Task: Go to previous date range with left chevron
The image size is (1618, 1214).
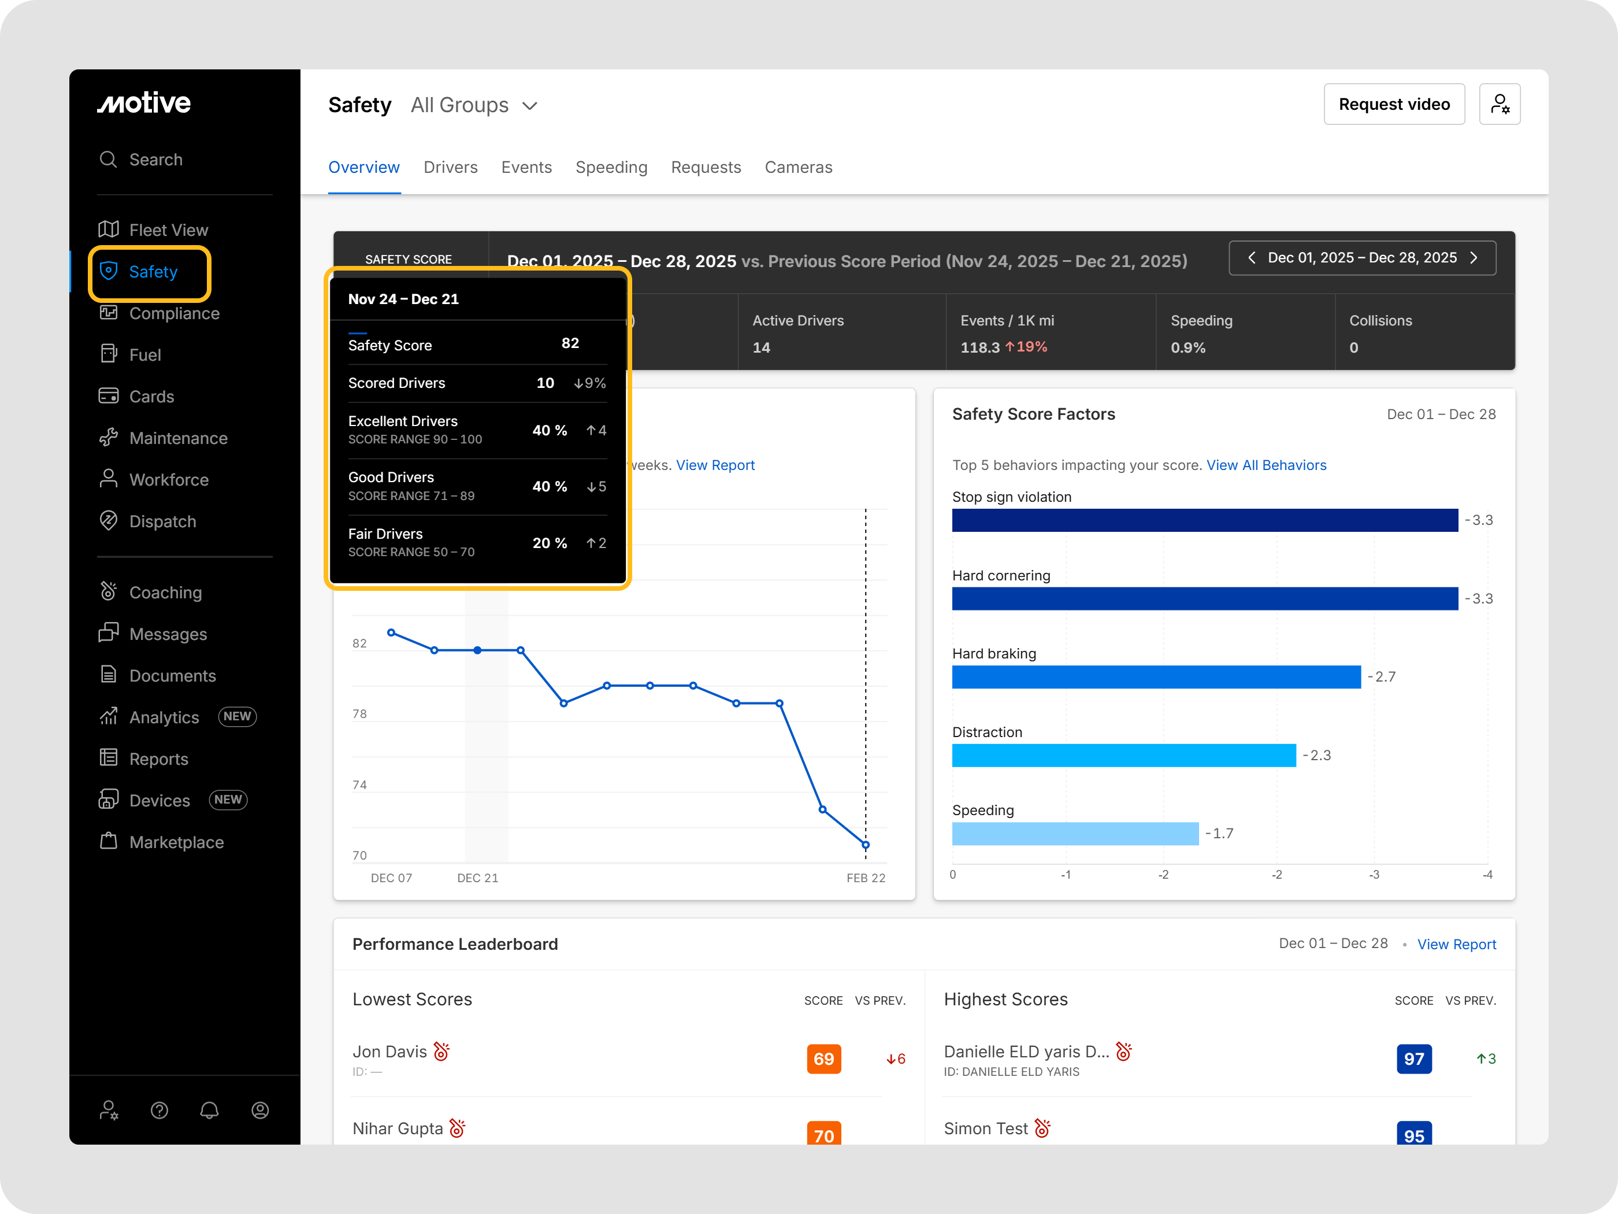Action: tap(1252, 258)
